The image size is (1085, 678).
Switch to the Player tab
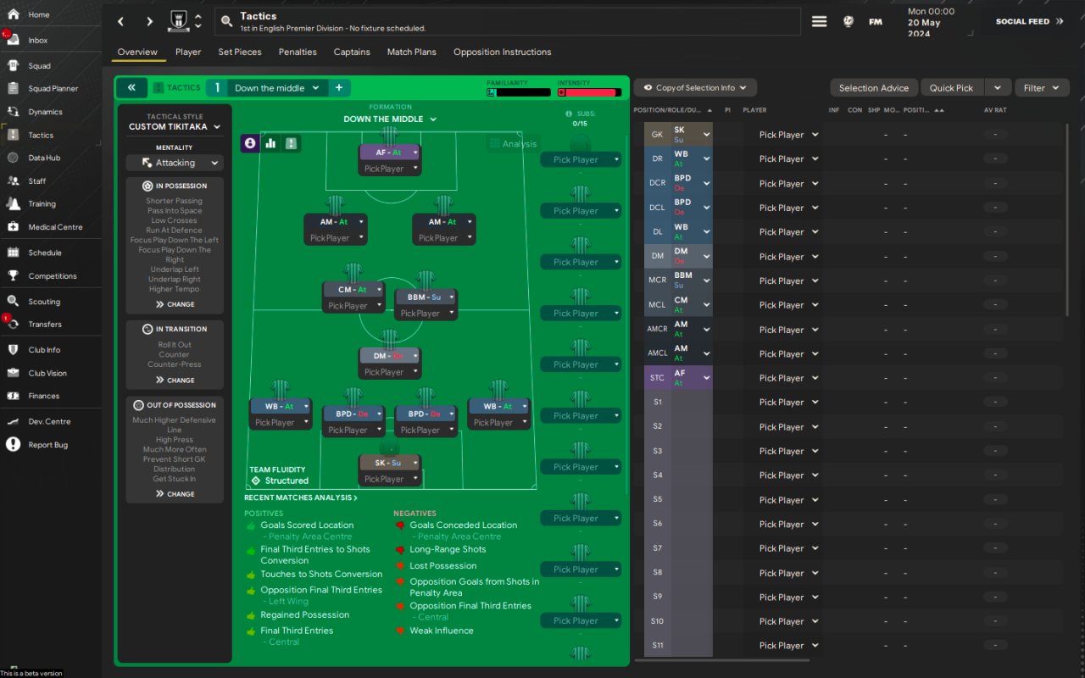pyautogui.click(x=188, y=52)
